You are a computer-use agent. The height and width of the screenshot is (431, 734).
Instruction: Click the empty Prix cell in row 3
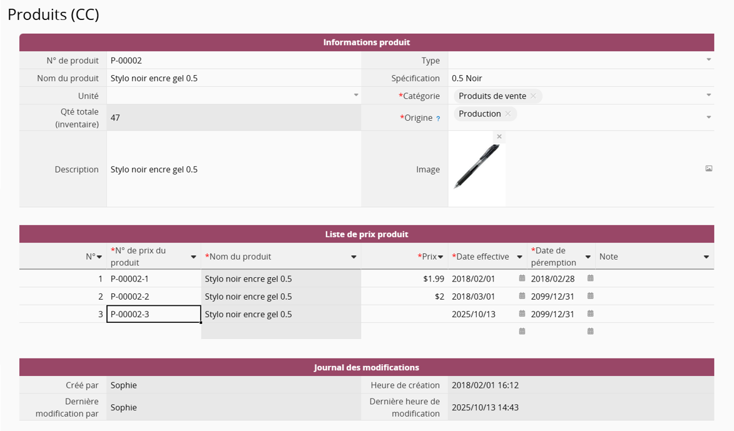point(404,314)
